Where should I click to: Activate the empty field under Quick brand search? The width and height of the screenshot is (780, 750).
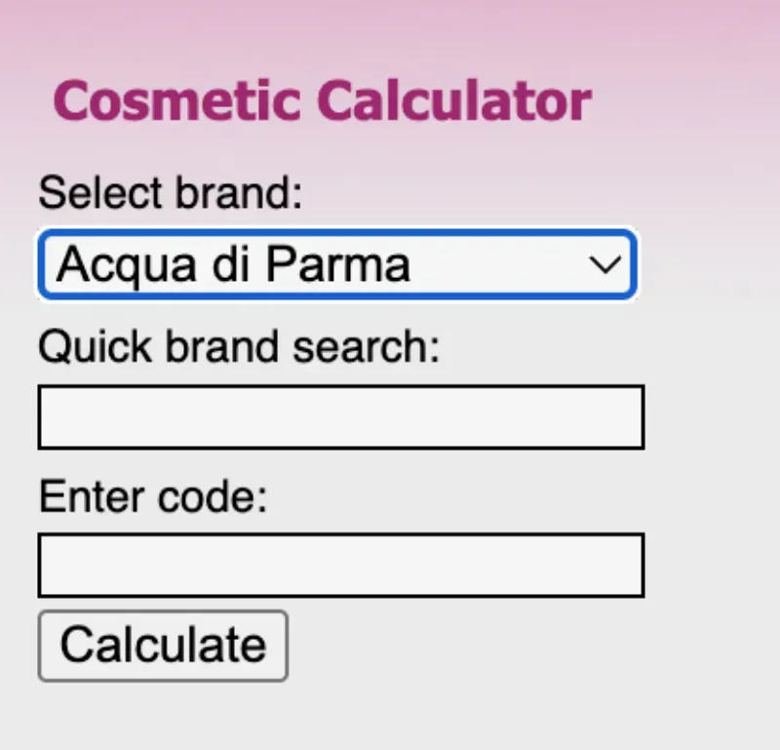(x=340, y=417)
